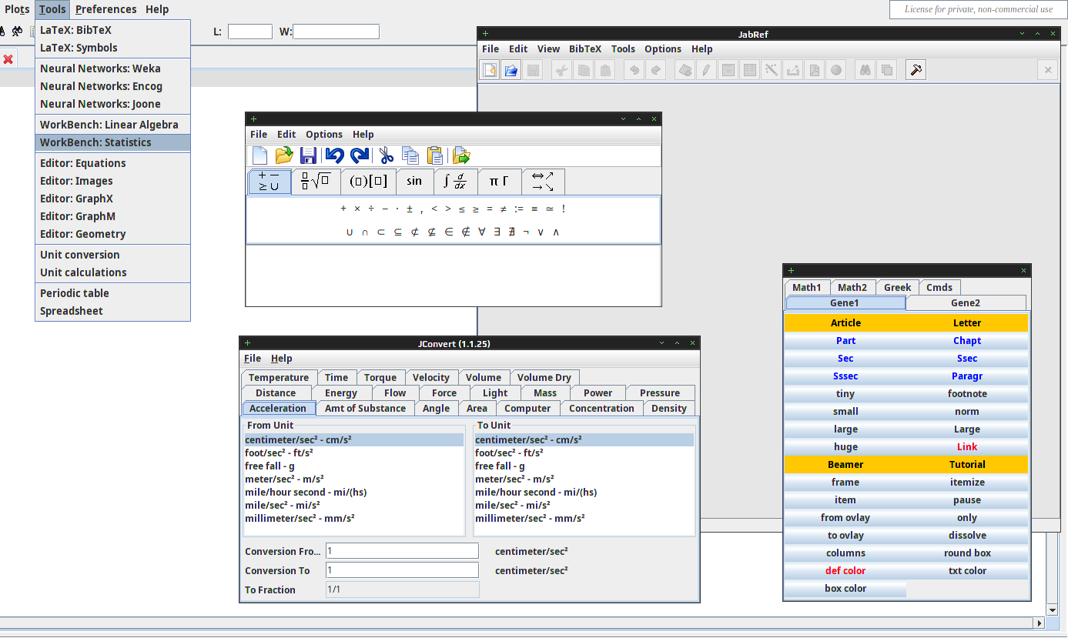The image size is (1068, 638).
Task: Click inside the Conversion From input field
Action: pyautogui.click(x=401, y=551)
